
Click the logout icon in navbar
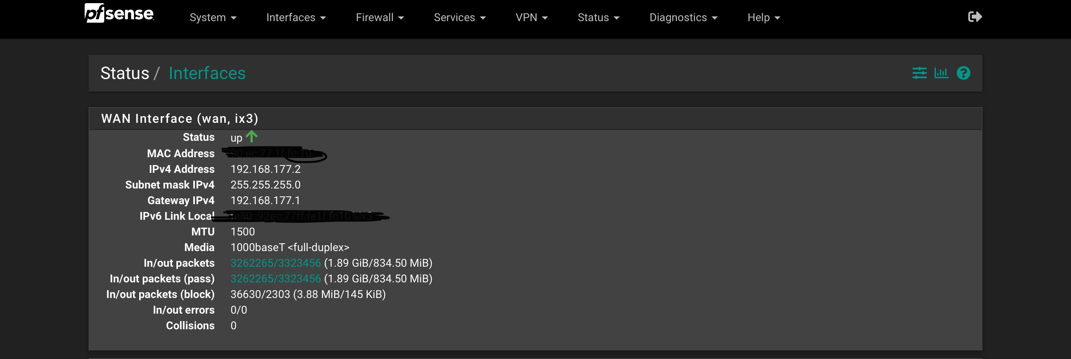(975, 16)
